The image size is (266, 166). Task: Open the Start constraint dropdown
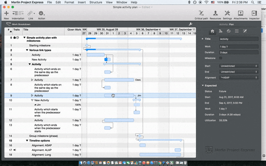pos(239,66)
